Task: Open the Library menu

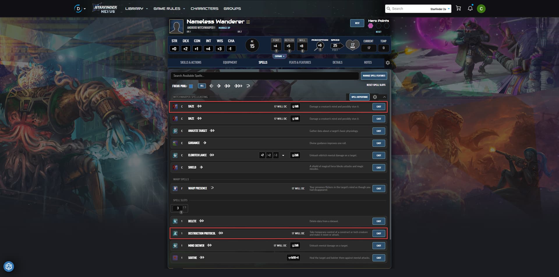Action: (136, 9)
